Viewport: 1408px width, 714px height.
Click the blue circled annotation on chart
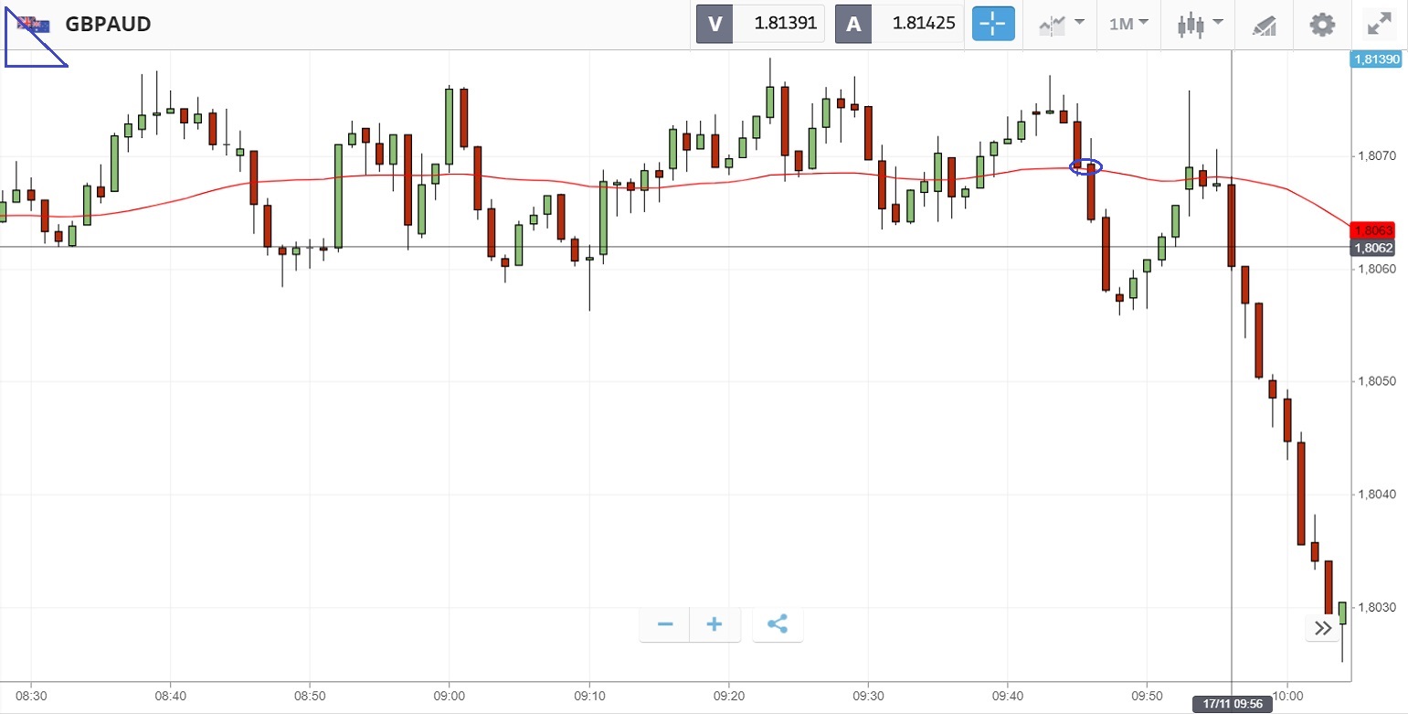pyautogui.click(x=1086, y=166)
